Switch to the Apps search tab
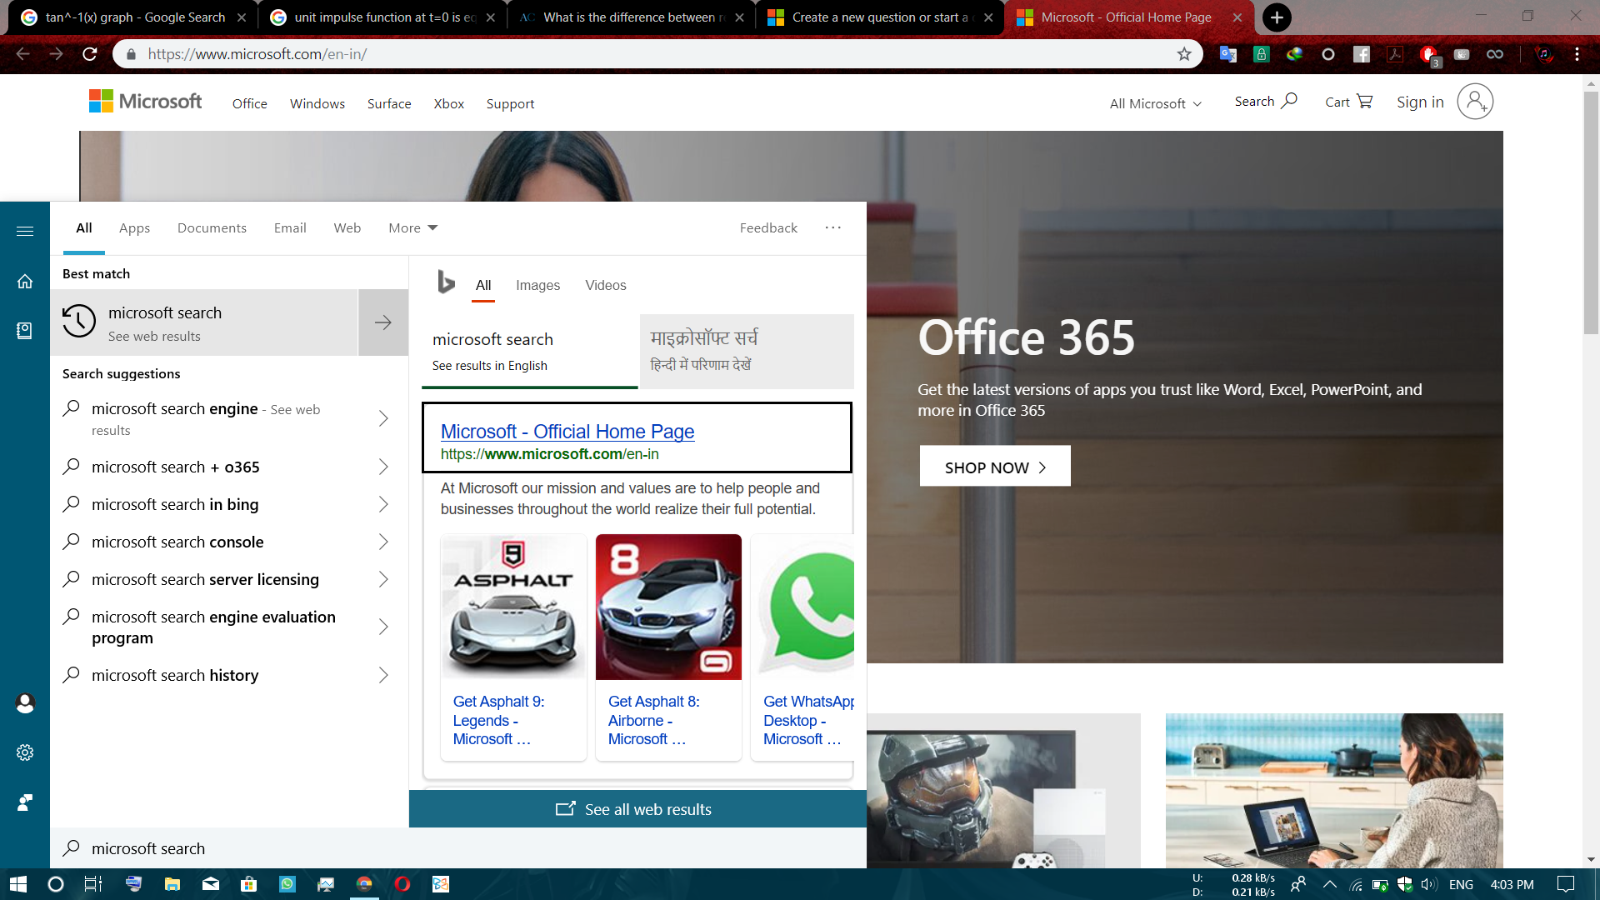 pos(134,228)
